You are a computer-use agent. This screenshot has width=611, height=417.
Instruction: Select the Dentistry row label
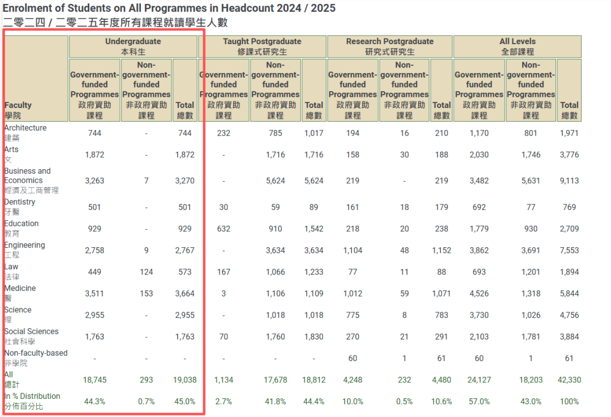[19, 201]
